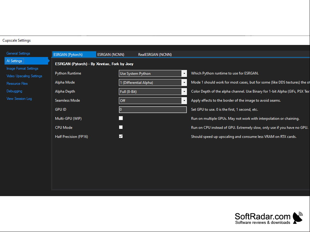Open the Alpha Depth combo box
Viewport: 310px width, 232px height.
click(x=153, y=91)
